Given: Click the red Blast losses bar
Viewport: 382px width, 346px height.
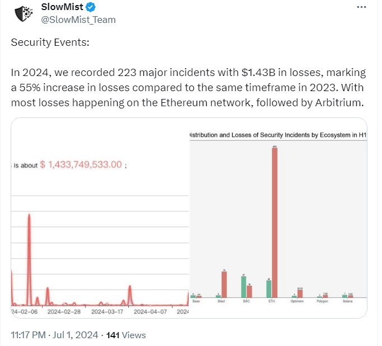Looking at the screenshot, I should 224,284.
